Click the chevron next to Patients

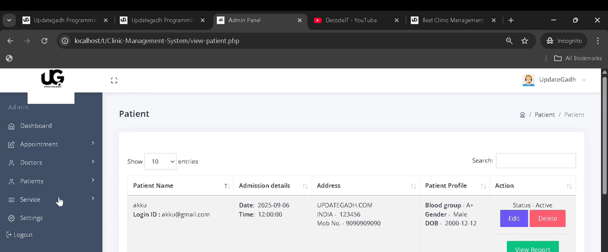93,180
